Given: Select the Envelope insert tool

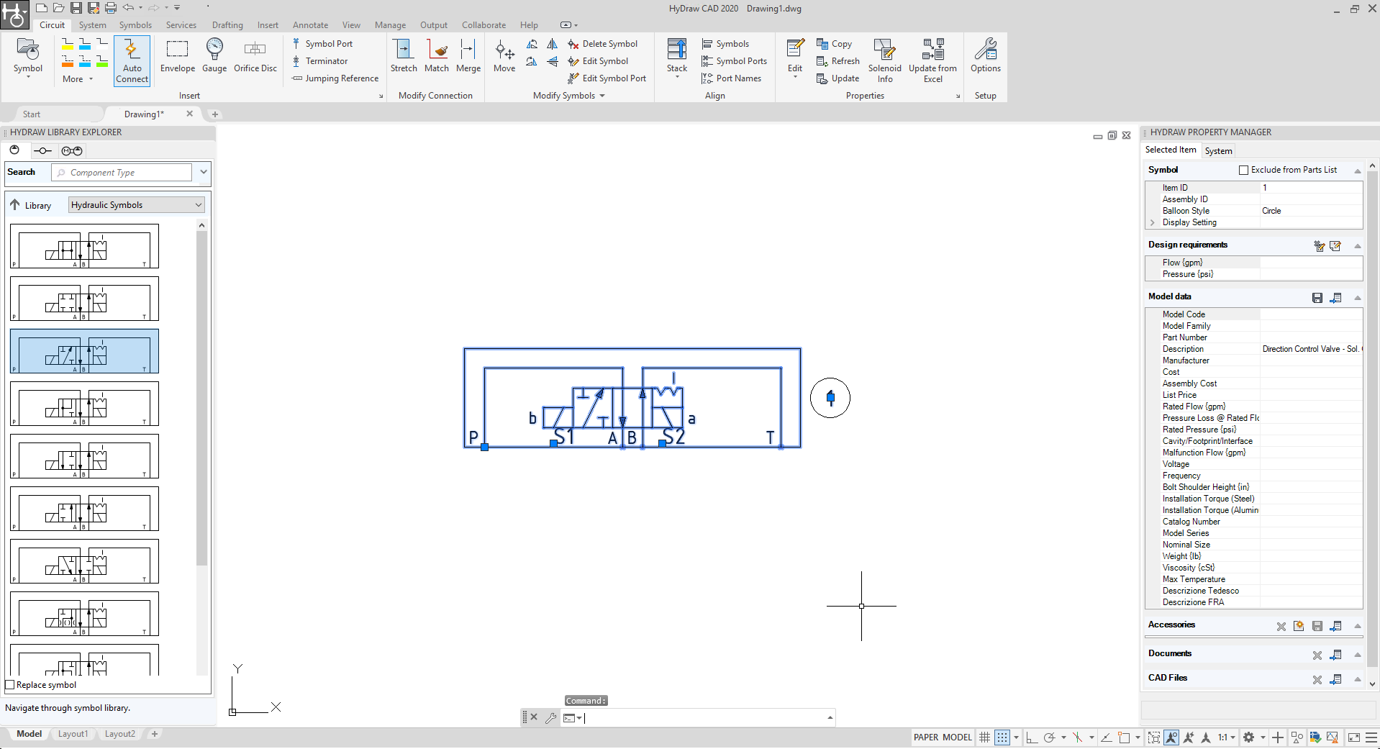Looking at the screenshot, I should pos(177,56).
